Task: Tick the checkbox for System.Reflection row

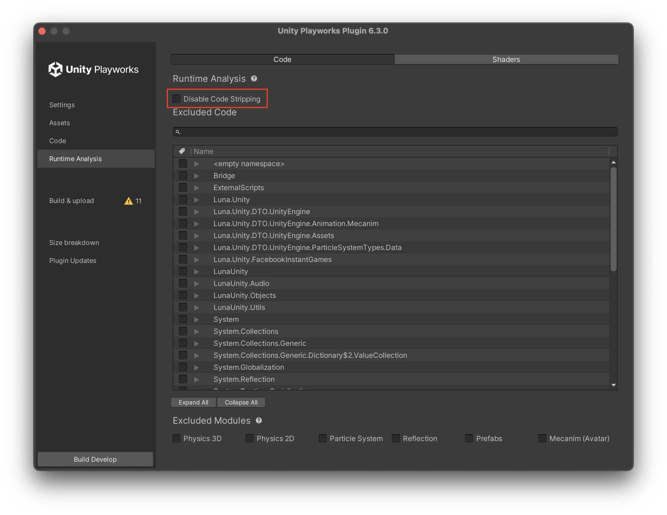Action: 183,379
